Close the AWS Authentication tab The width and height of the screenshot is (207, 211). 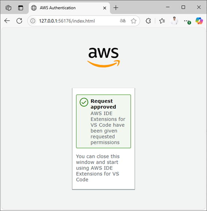[105, 8]
